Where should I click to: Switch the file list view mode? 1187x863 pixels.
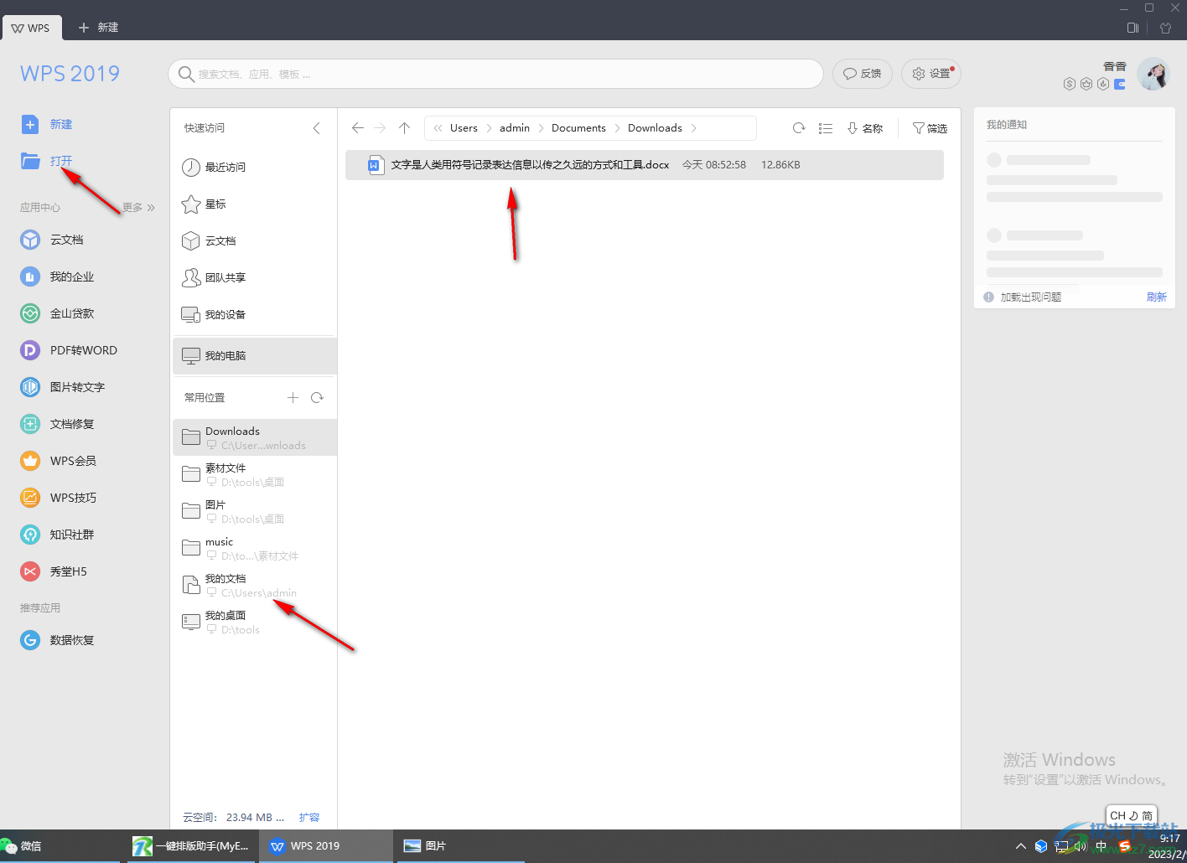(826, 128)
